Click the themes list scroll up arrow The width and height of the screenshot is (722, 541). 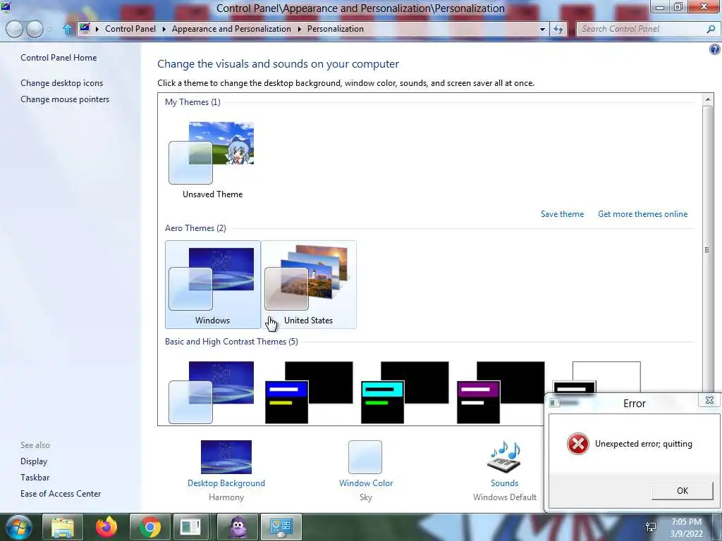click(x=708, y=99)
